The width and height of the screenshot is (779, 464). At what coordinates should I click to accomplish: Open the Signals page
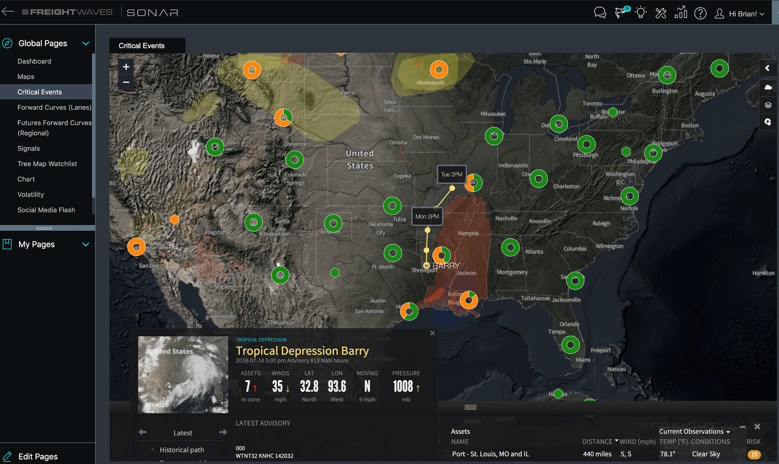29,149
